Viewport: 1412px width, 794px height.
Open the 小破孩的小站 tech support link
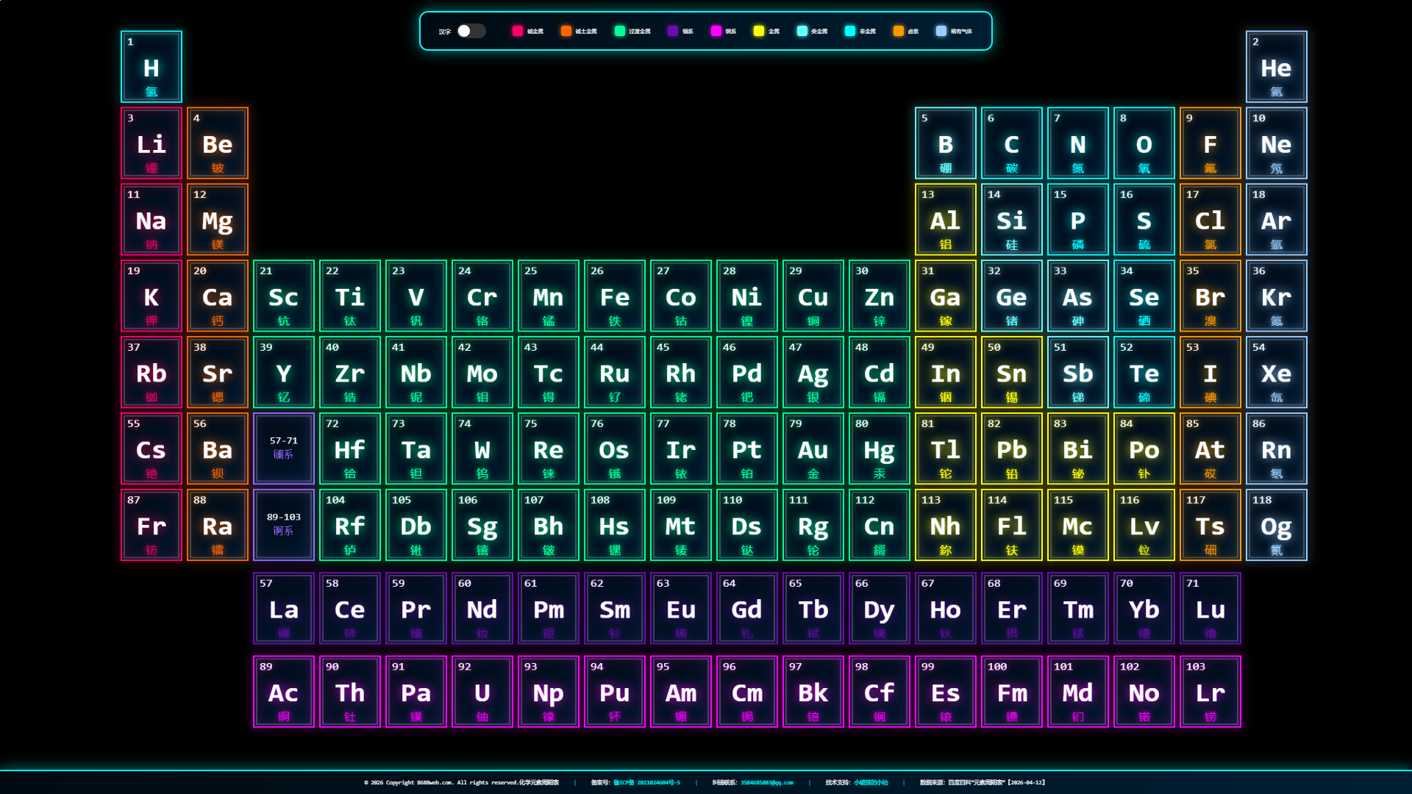[871, 782]
